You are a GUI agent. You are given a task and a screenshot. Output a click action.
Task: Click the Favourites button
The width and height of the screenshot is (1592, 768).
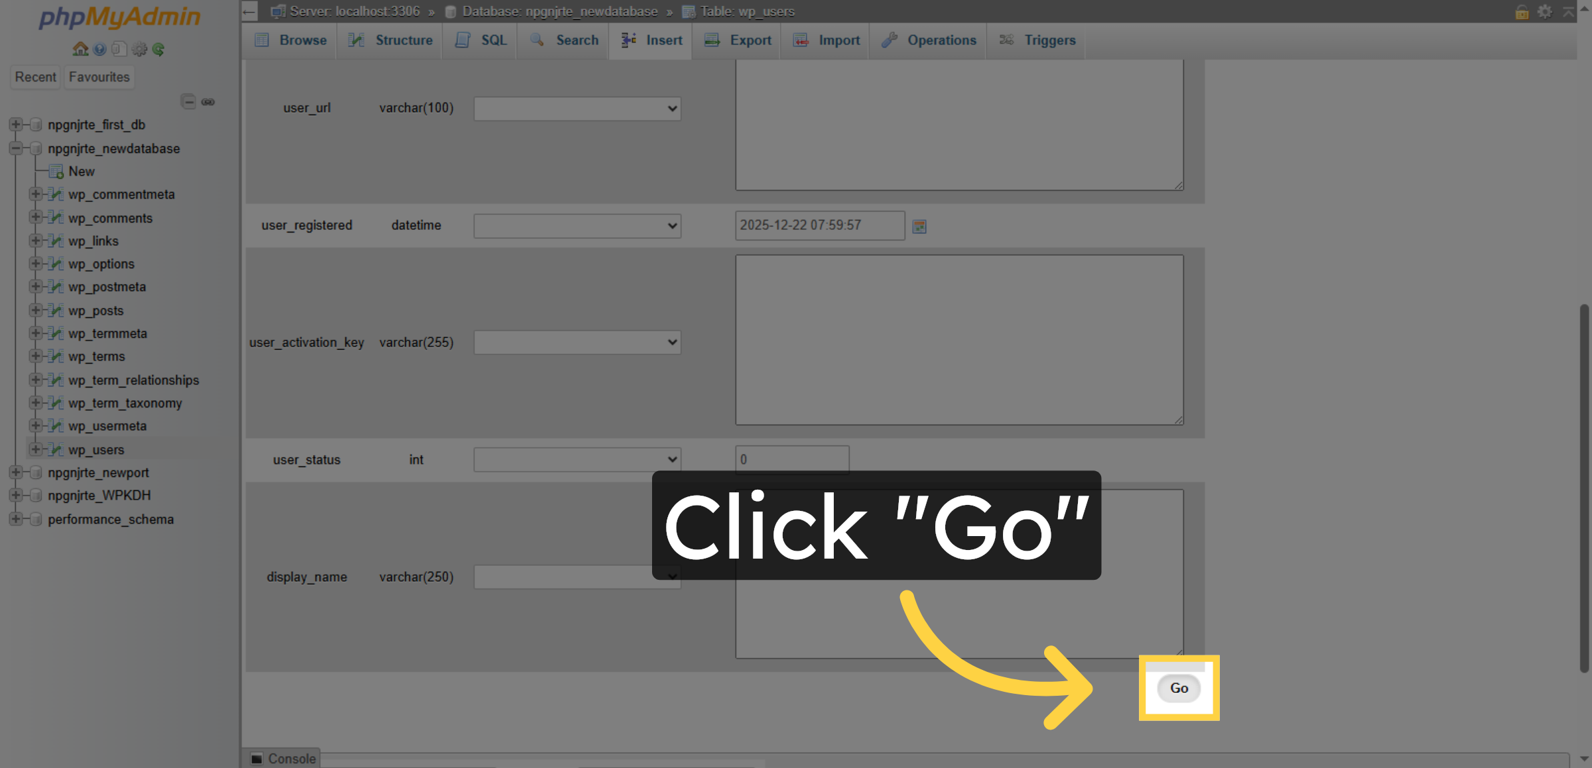[99, 77]
